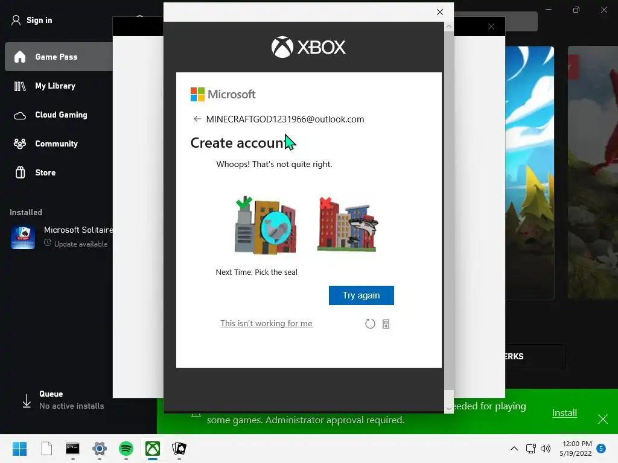The height and width of the screenshot is (463, 618).
Task: Open notification center badge showing 5
Action: pyautogui.click(x=601, y=449)
